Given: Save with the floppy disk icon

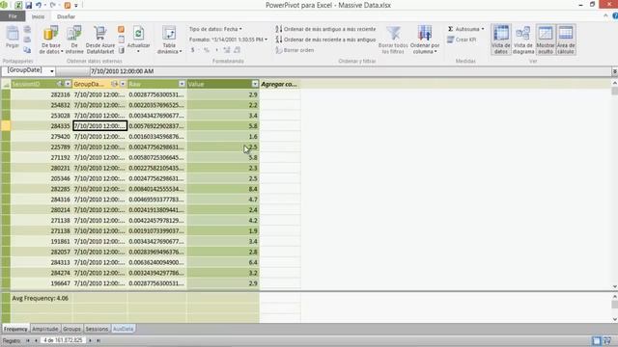Looking at the screenshot, I should tap(28, 5).
